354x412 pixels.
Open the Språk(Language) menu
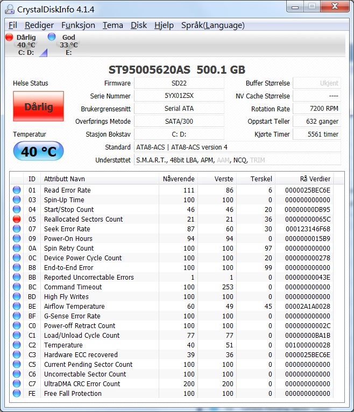213,25
